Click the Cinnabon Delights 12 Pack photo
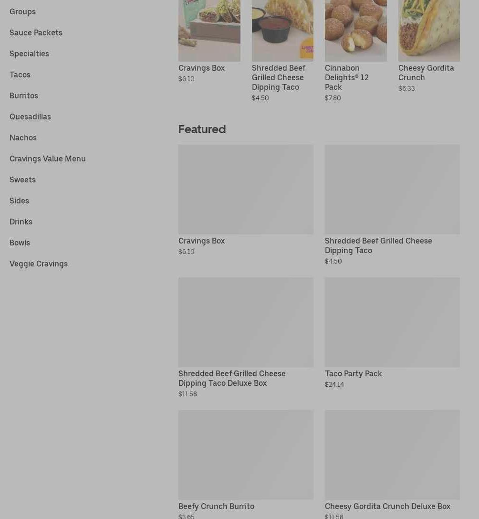This screenshot has height=519, width=479. click(355, 31)
